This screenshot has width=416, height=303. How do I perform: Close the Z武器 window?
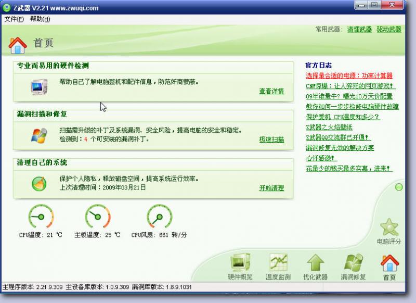[392, 5]
